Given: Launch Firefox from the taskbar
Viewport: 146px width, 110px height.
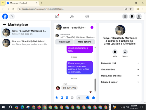Looking at the screenshot, I should pyautogui.click(x=39, y=107).
